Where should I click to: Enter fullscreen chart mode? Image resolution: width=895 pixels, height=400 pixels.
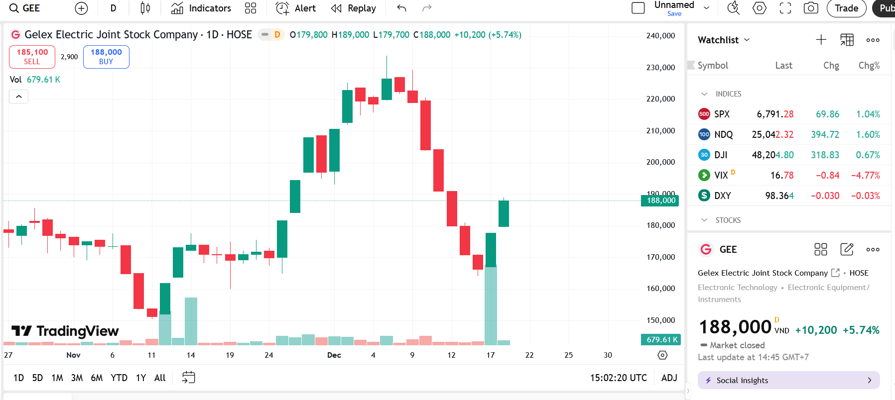(785, 8)
